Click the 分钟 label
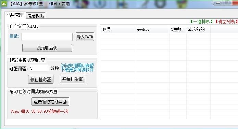The height and width of the screenshot is (129, 238). (x=55, y=68)
